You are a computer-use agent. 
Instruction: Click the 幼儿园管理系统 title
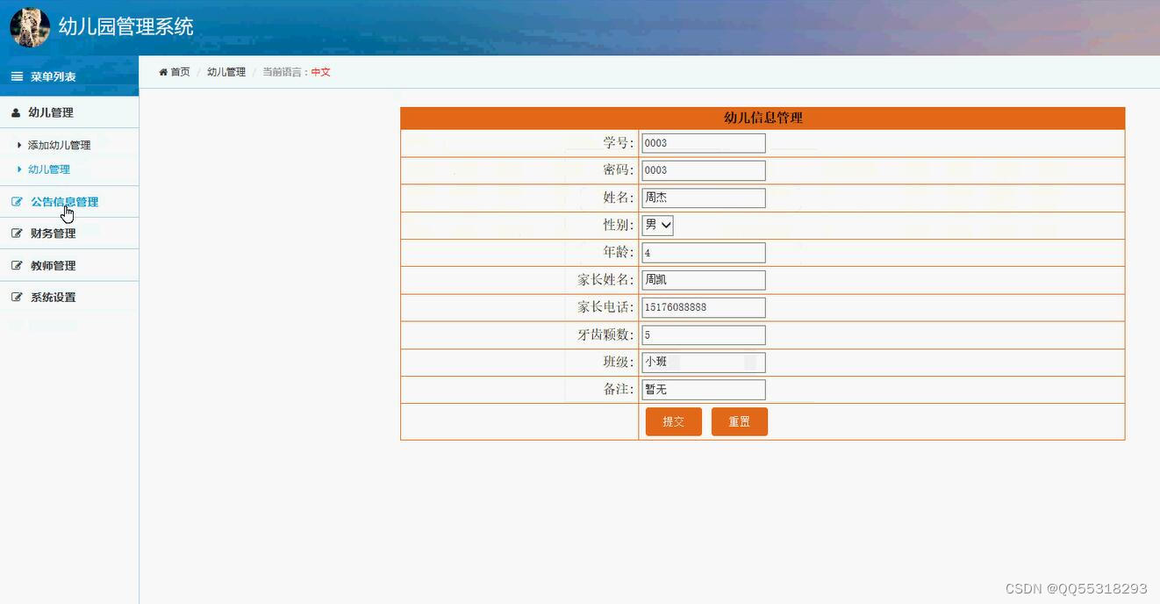[126, 26]
